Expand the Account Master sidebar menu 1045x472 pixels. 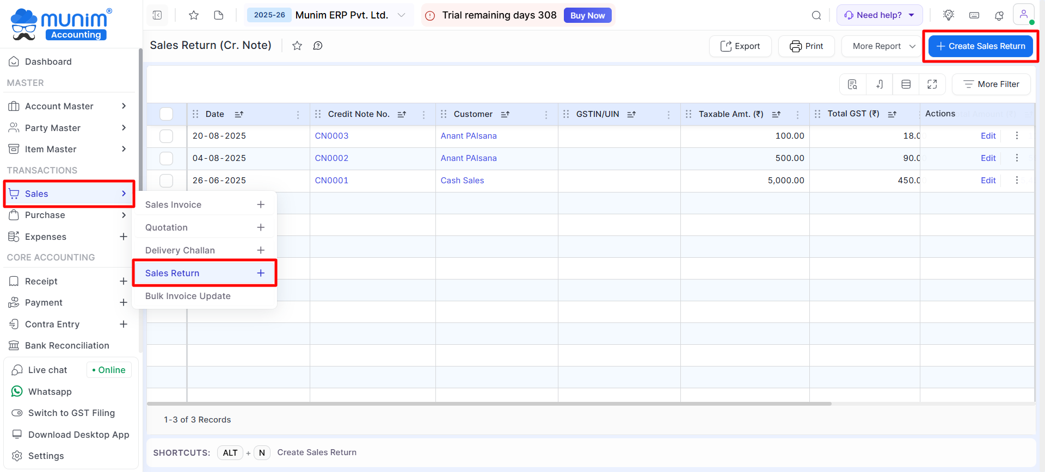click(68, 106)
